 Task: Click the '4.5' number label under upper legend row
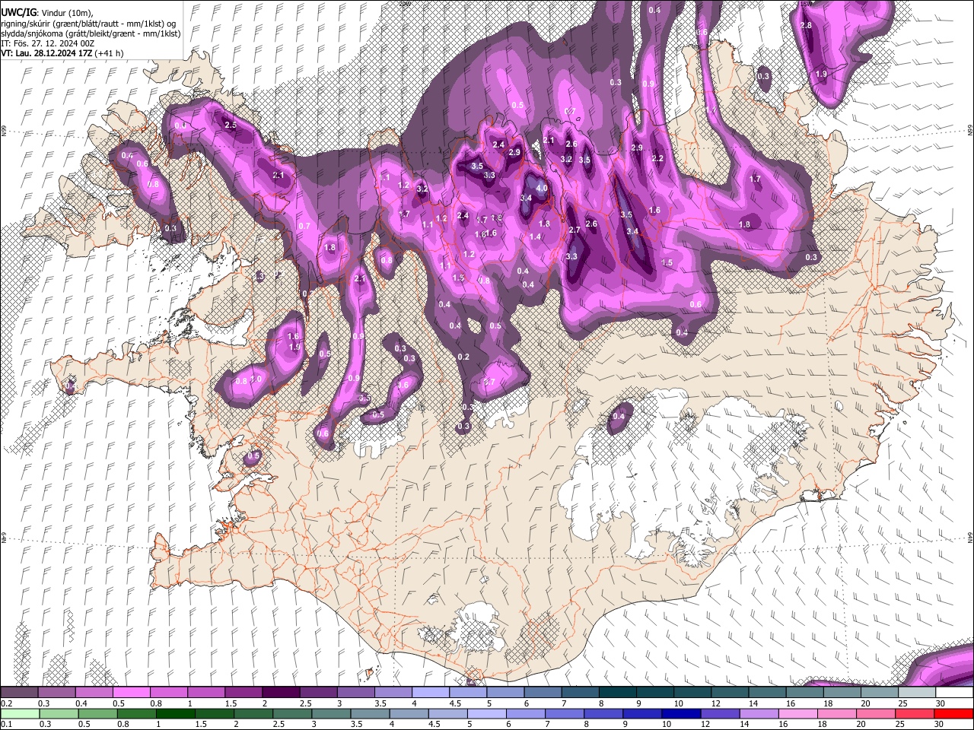point(455,703)
